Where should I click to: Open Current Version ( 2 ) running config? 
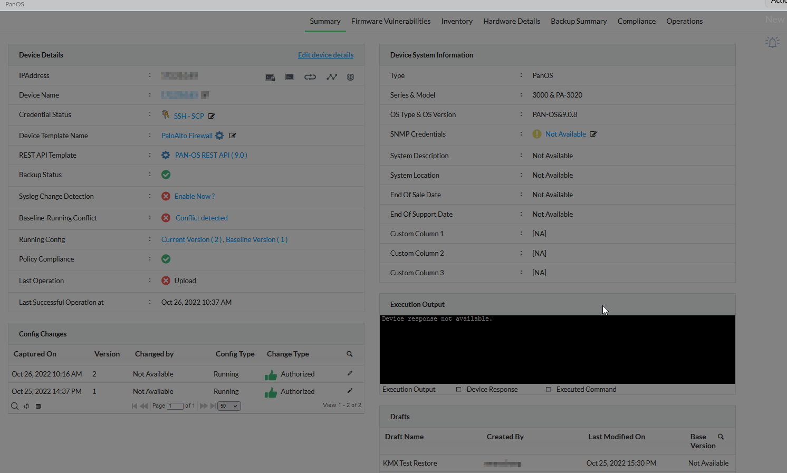(x=191, y=239)
